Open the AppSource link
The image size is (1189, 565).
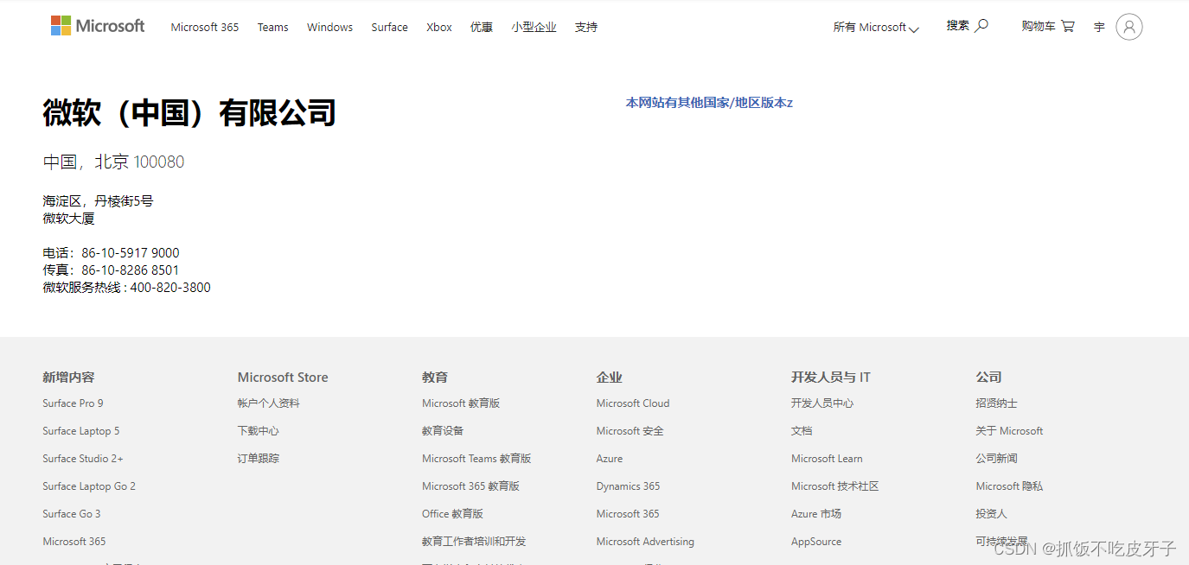click(816, 542)
